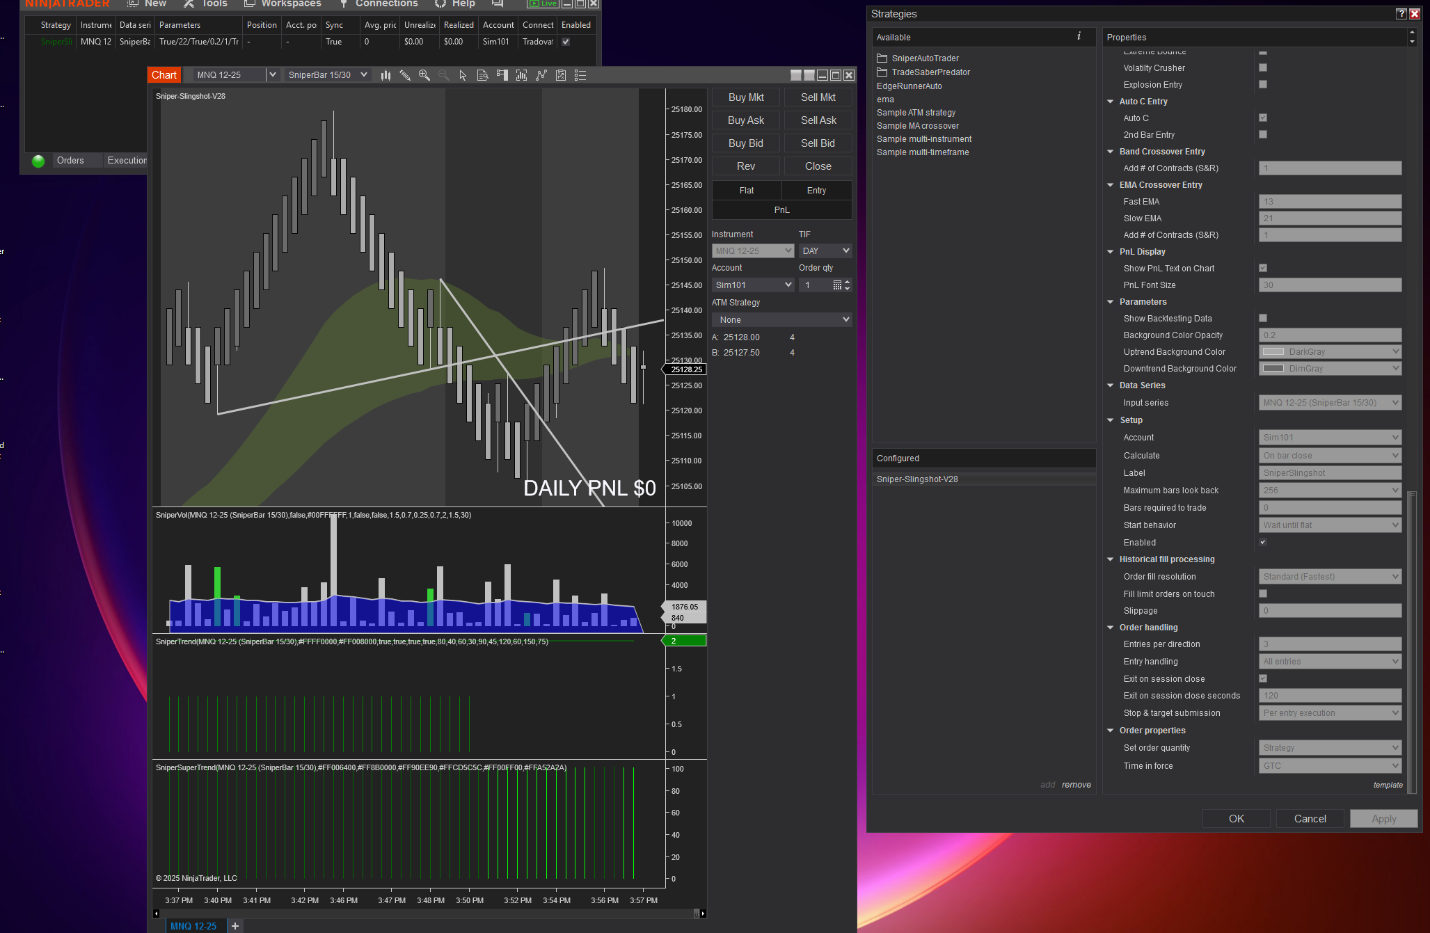1430x933 pixels.
Task: Collapse the EMA Crossover Entry section
Action: click(x=1111, y=185)
